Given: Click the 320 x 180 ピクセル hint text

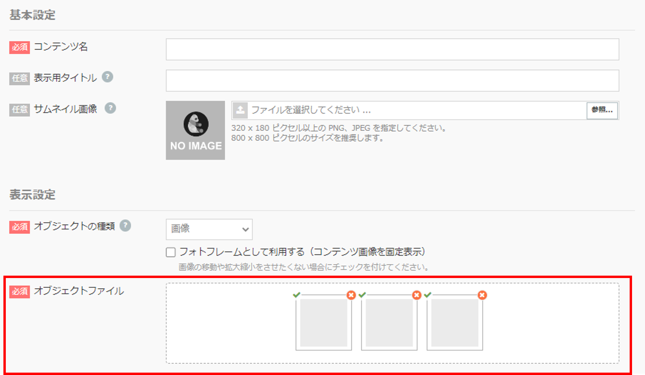Looking at the screenshot, I should pyautogui.click(x=339, y=128).
